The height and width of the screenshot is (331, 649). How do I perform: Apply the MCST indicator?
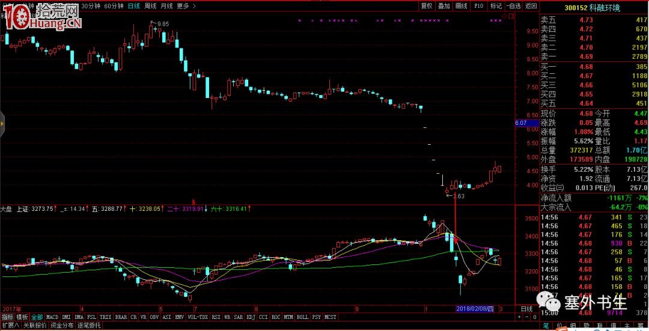tap(331, 317)
